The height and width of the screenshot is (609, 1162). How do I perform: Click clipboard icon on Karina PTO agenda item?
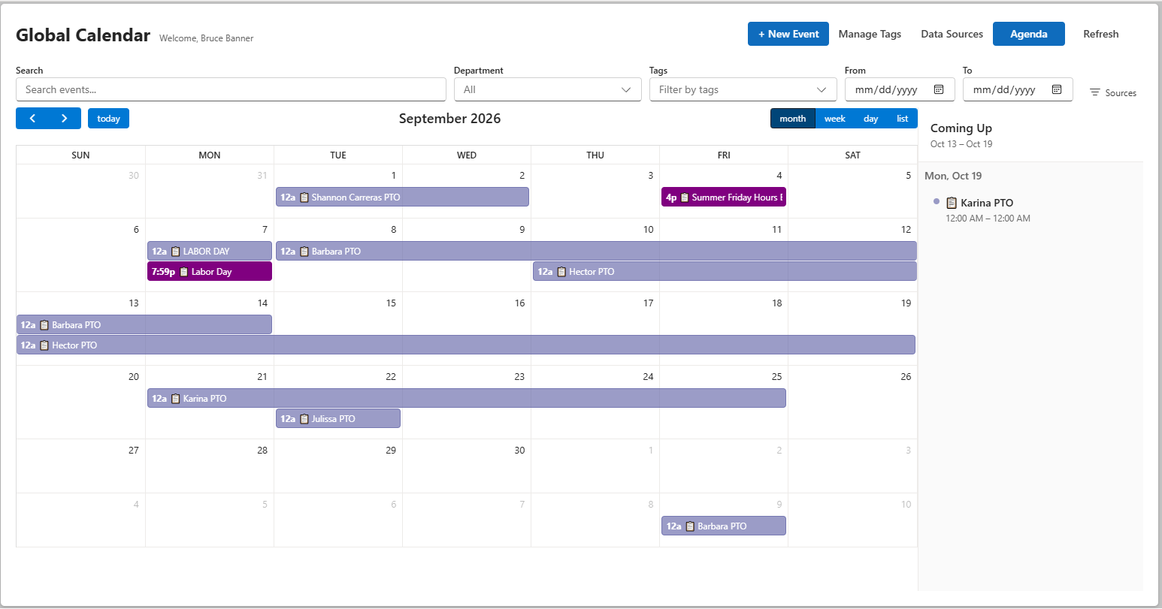click(x=952, y=203)
